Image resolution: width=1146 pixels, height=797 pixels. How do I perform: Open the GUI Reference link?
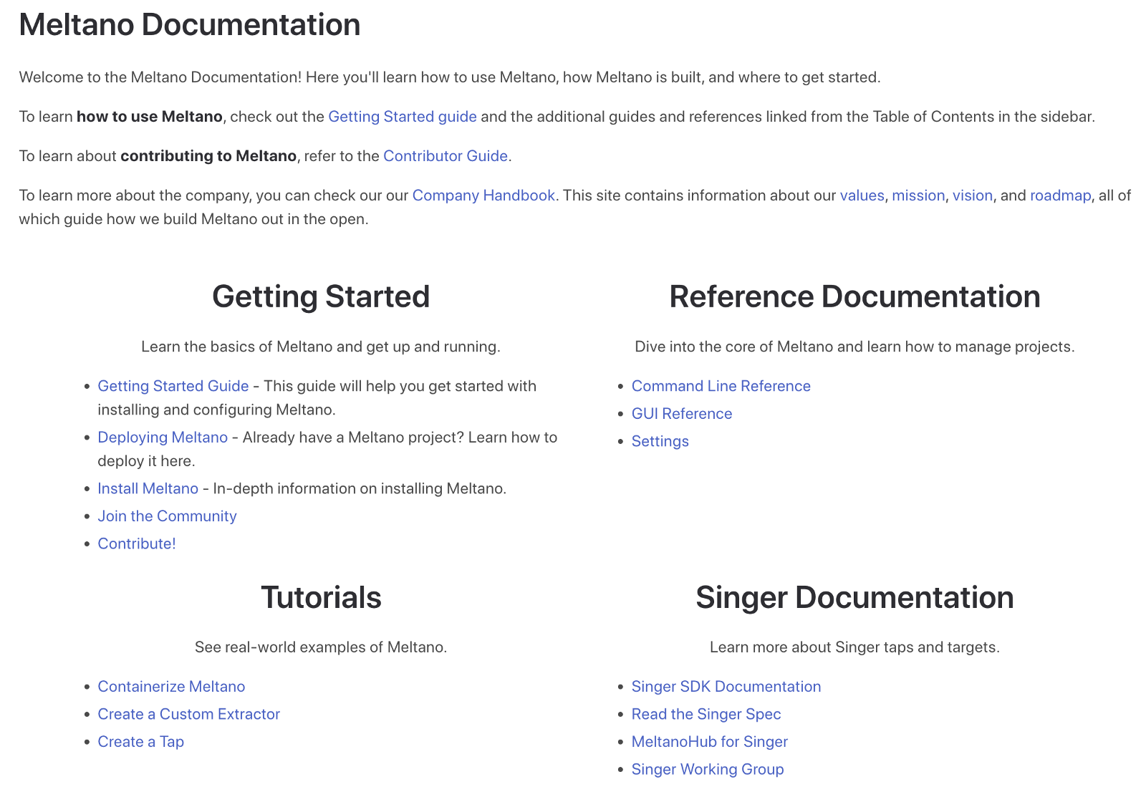point(682,414)
